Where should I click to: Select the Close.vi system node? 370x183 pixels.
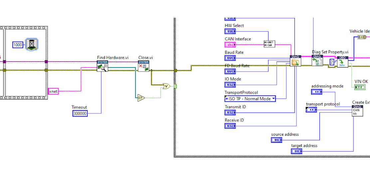point(143,66)
